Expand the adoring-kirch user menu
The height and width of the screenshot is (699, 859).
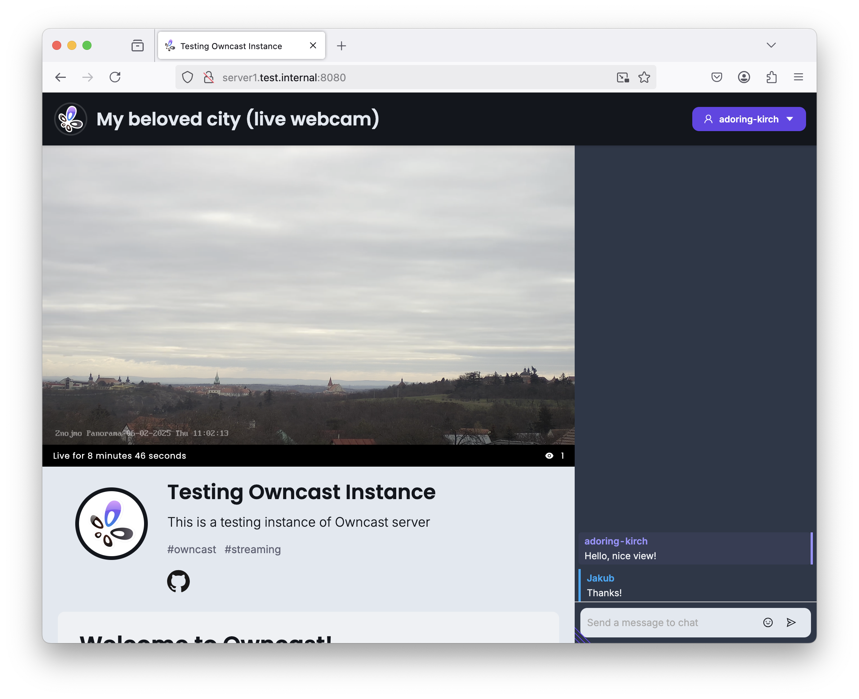click(x=749, y=119)
